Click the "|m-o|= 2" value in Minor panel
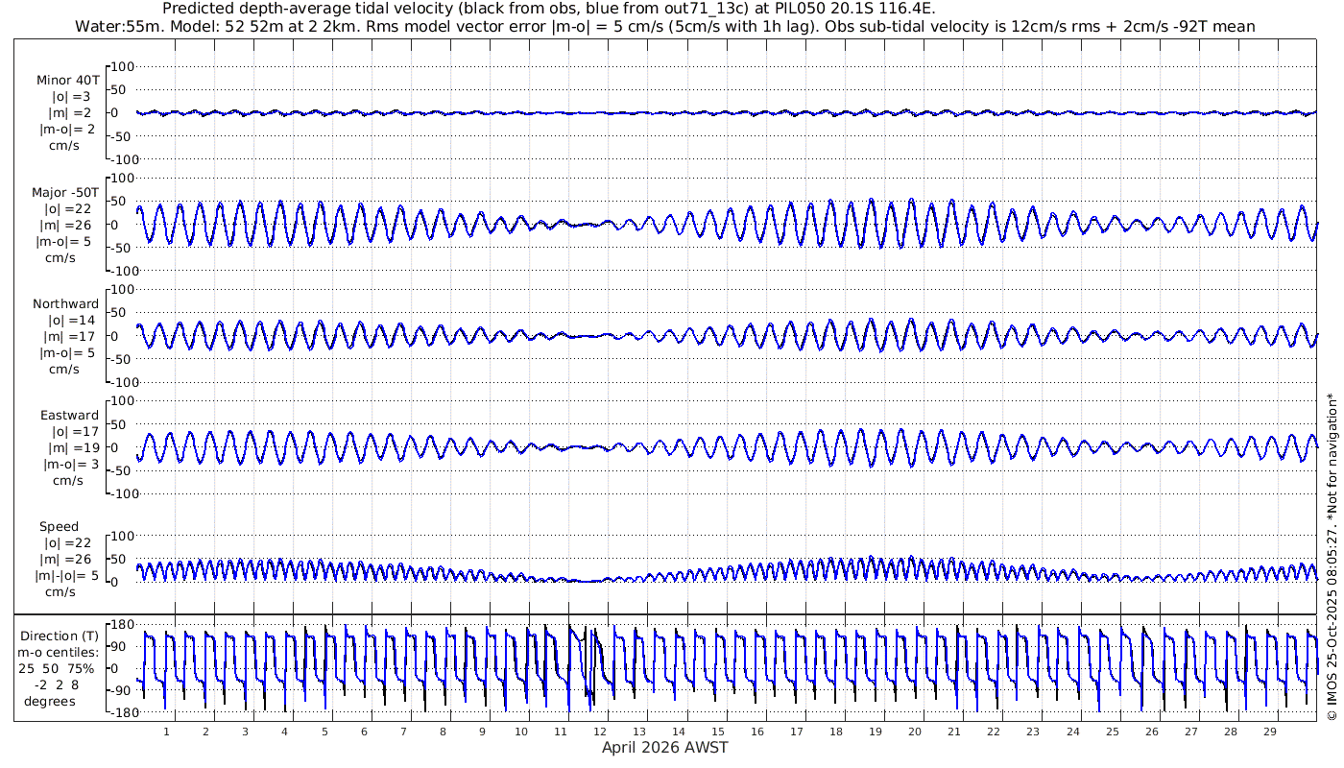Viewport: 1344px width, 768px height. [x=66, y=130]
